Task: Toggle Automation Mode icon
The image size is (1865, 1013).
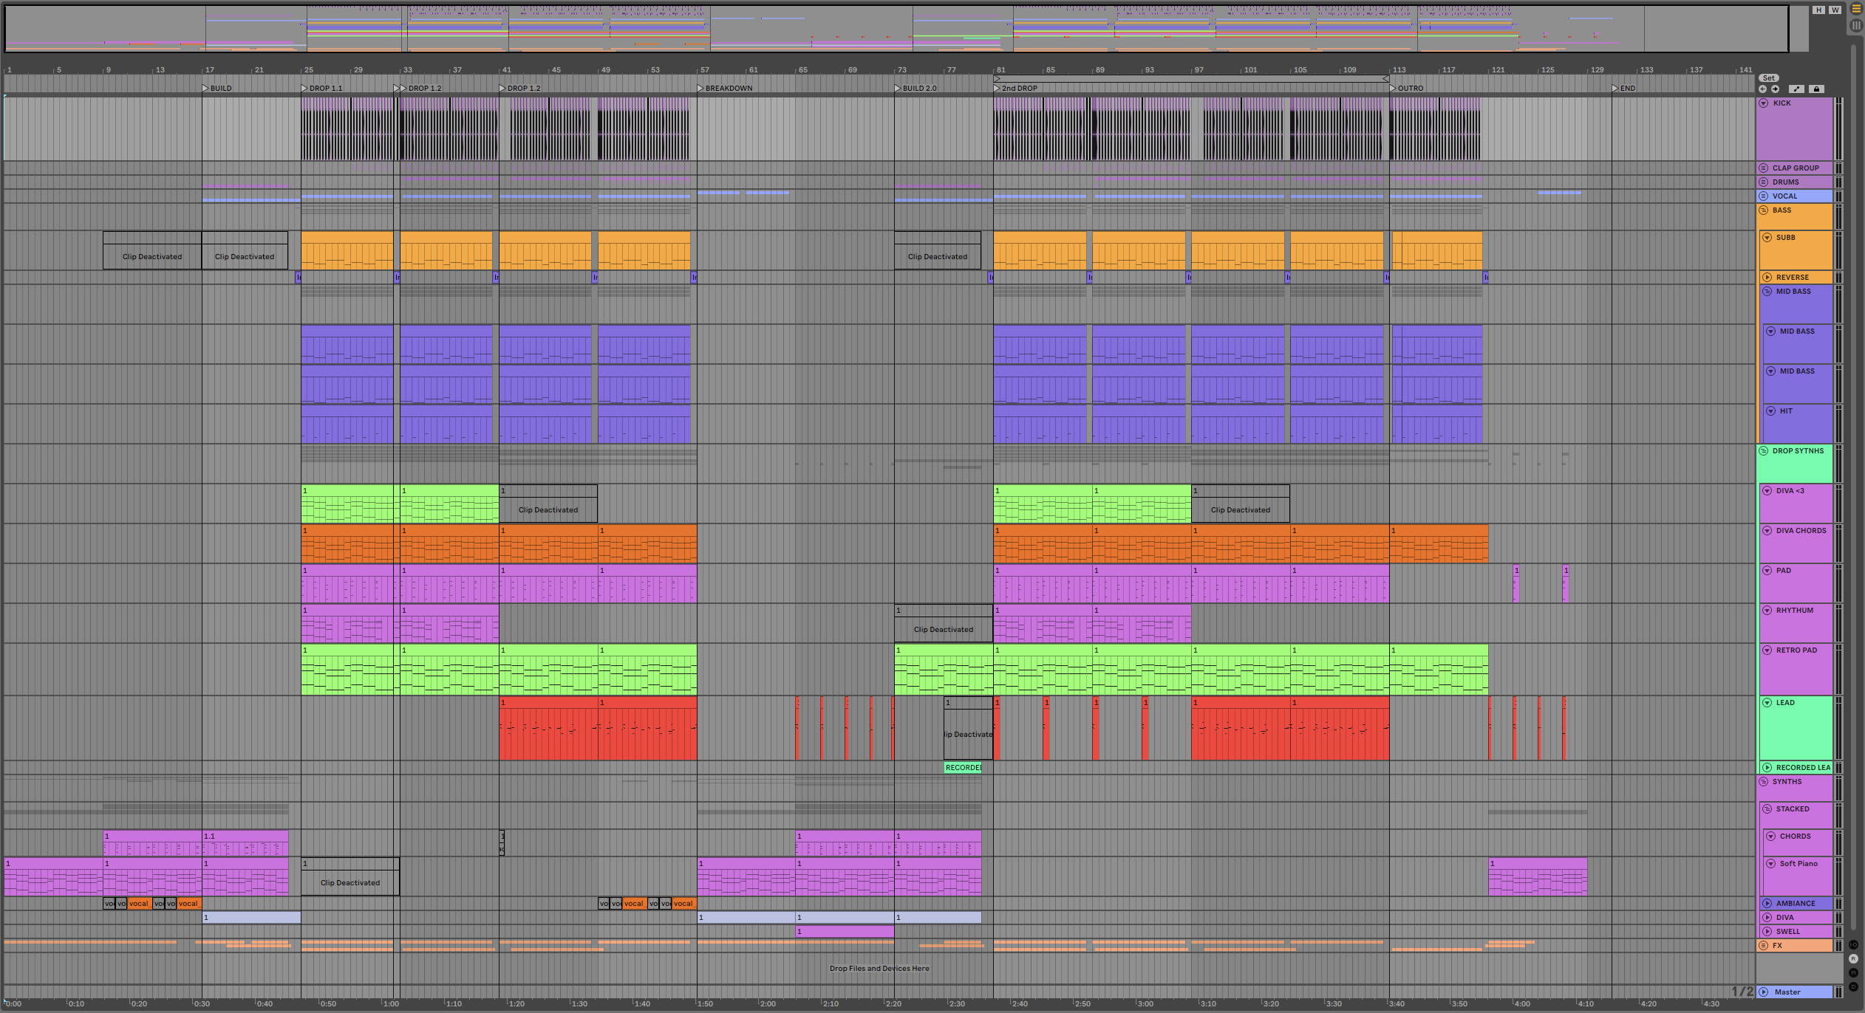Action: [1797, 89]
